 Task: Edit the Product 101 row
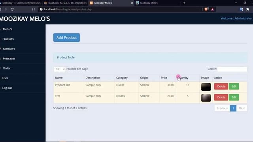(x=234, y=86)
